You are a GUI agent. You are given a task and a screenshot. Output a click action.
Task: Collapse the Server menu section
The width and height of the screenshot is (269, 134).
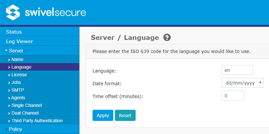40,51
